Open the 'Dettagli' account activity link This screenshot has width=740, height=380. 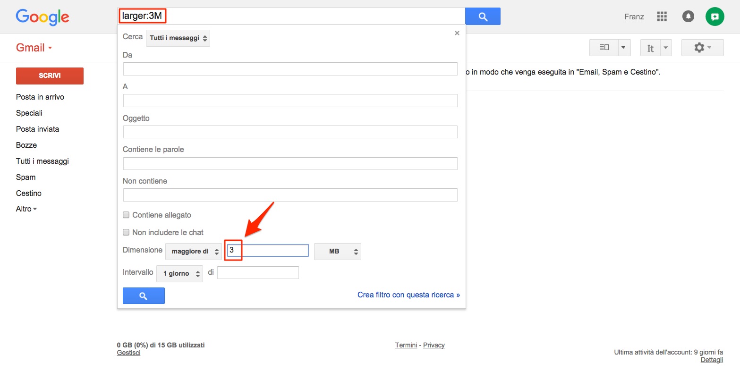pyautogui.click(x=712, y=360)
